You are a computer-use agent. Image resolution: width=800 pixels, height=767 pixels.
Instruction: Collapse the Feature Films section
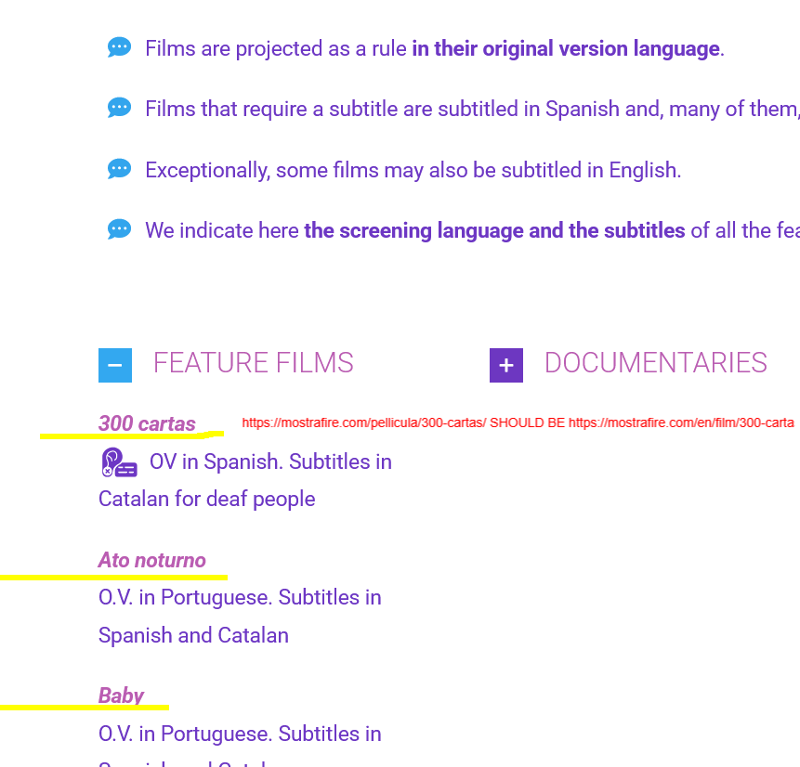tap(115, 365)
